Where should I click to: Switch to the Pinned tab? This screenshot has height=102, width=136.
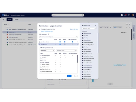[x=17, y=20]
